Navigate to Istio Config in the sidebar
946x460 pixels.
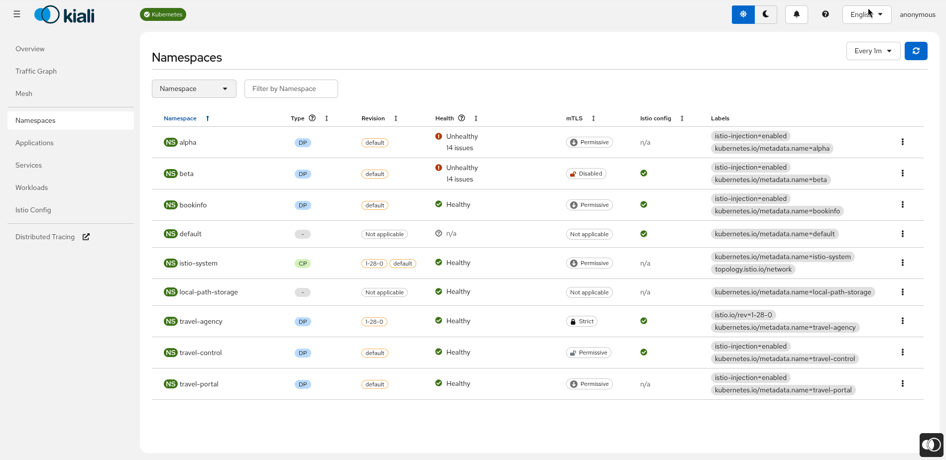click(33, 210)
